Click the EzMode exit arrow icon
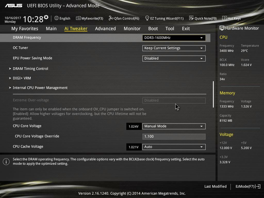 pyautogui.click(x=258, y=186)
